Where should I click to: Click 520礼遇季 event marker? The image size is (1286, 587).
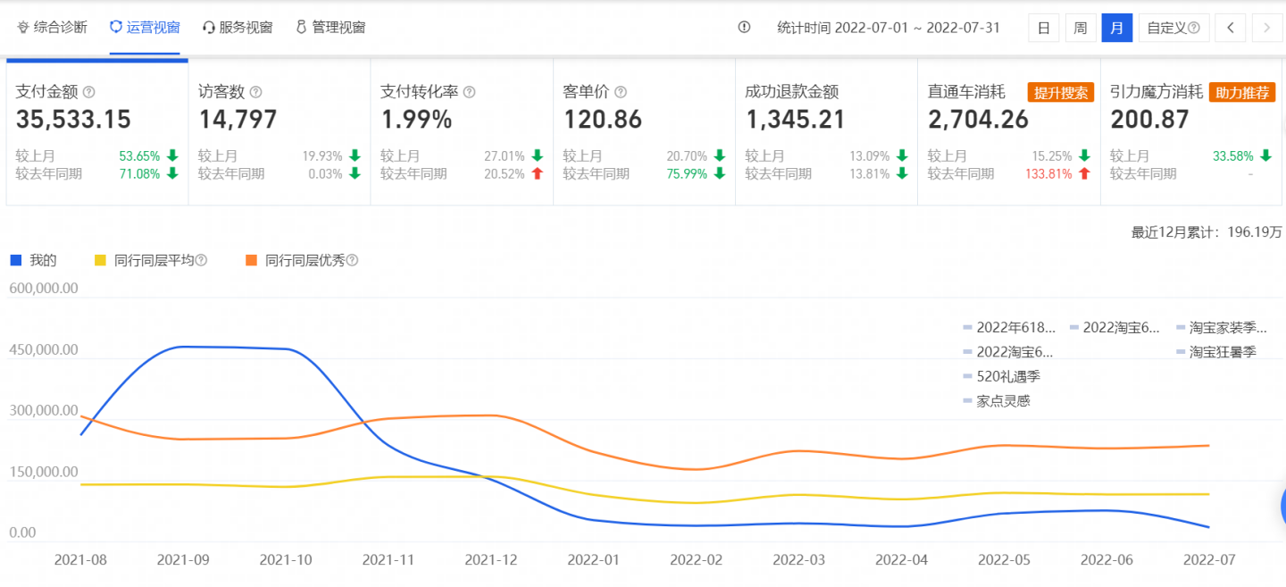click(x=1002, y=376)
